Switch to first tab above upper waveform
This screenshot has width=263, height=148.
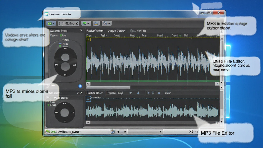[x=95, y=31]
